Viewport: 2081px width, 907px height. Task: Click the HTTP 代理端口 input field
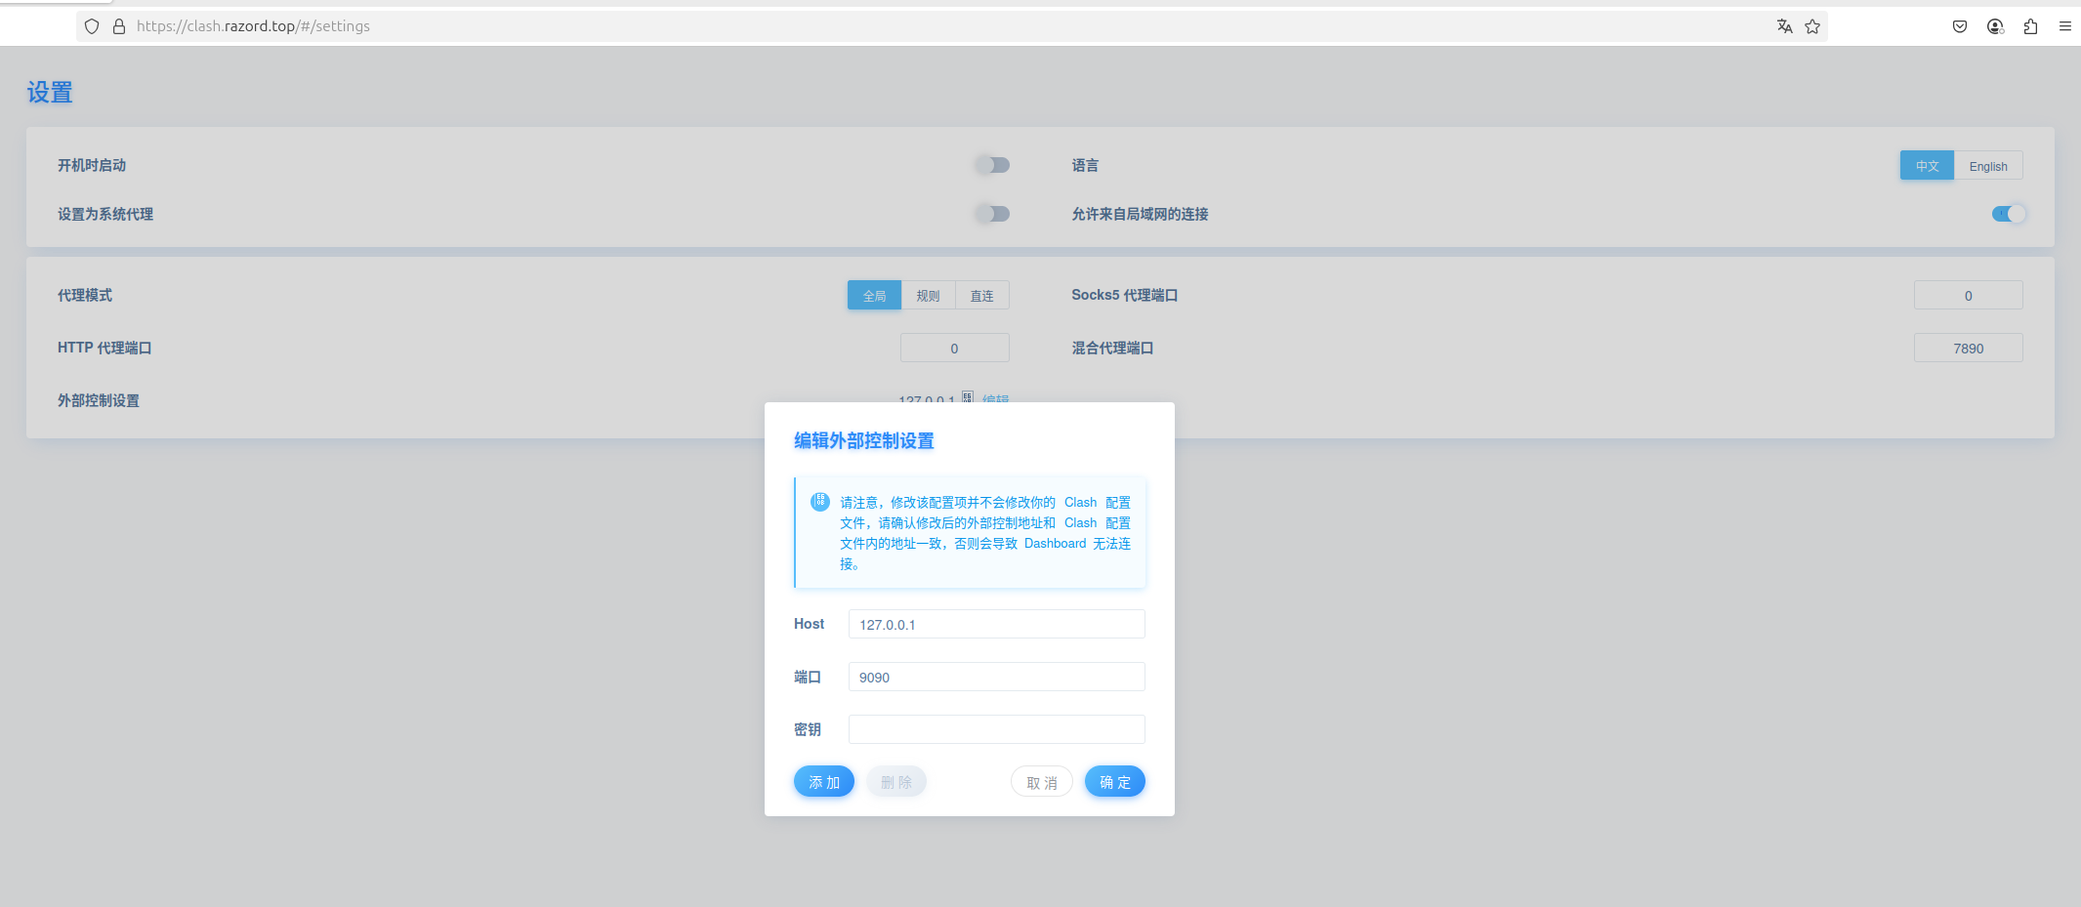954,349
